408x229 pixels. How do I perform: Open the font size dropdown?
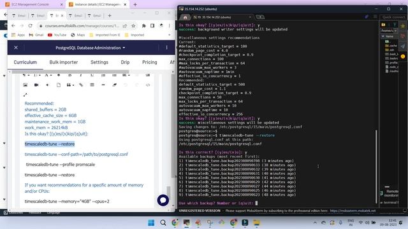click(37, 75)
